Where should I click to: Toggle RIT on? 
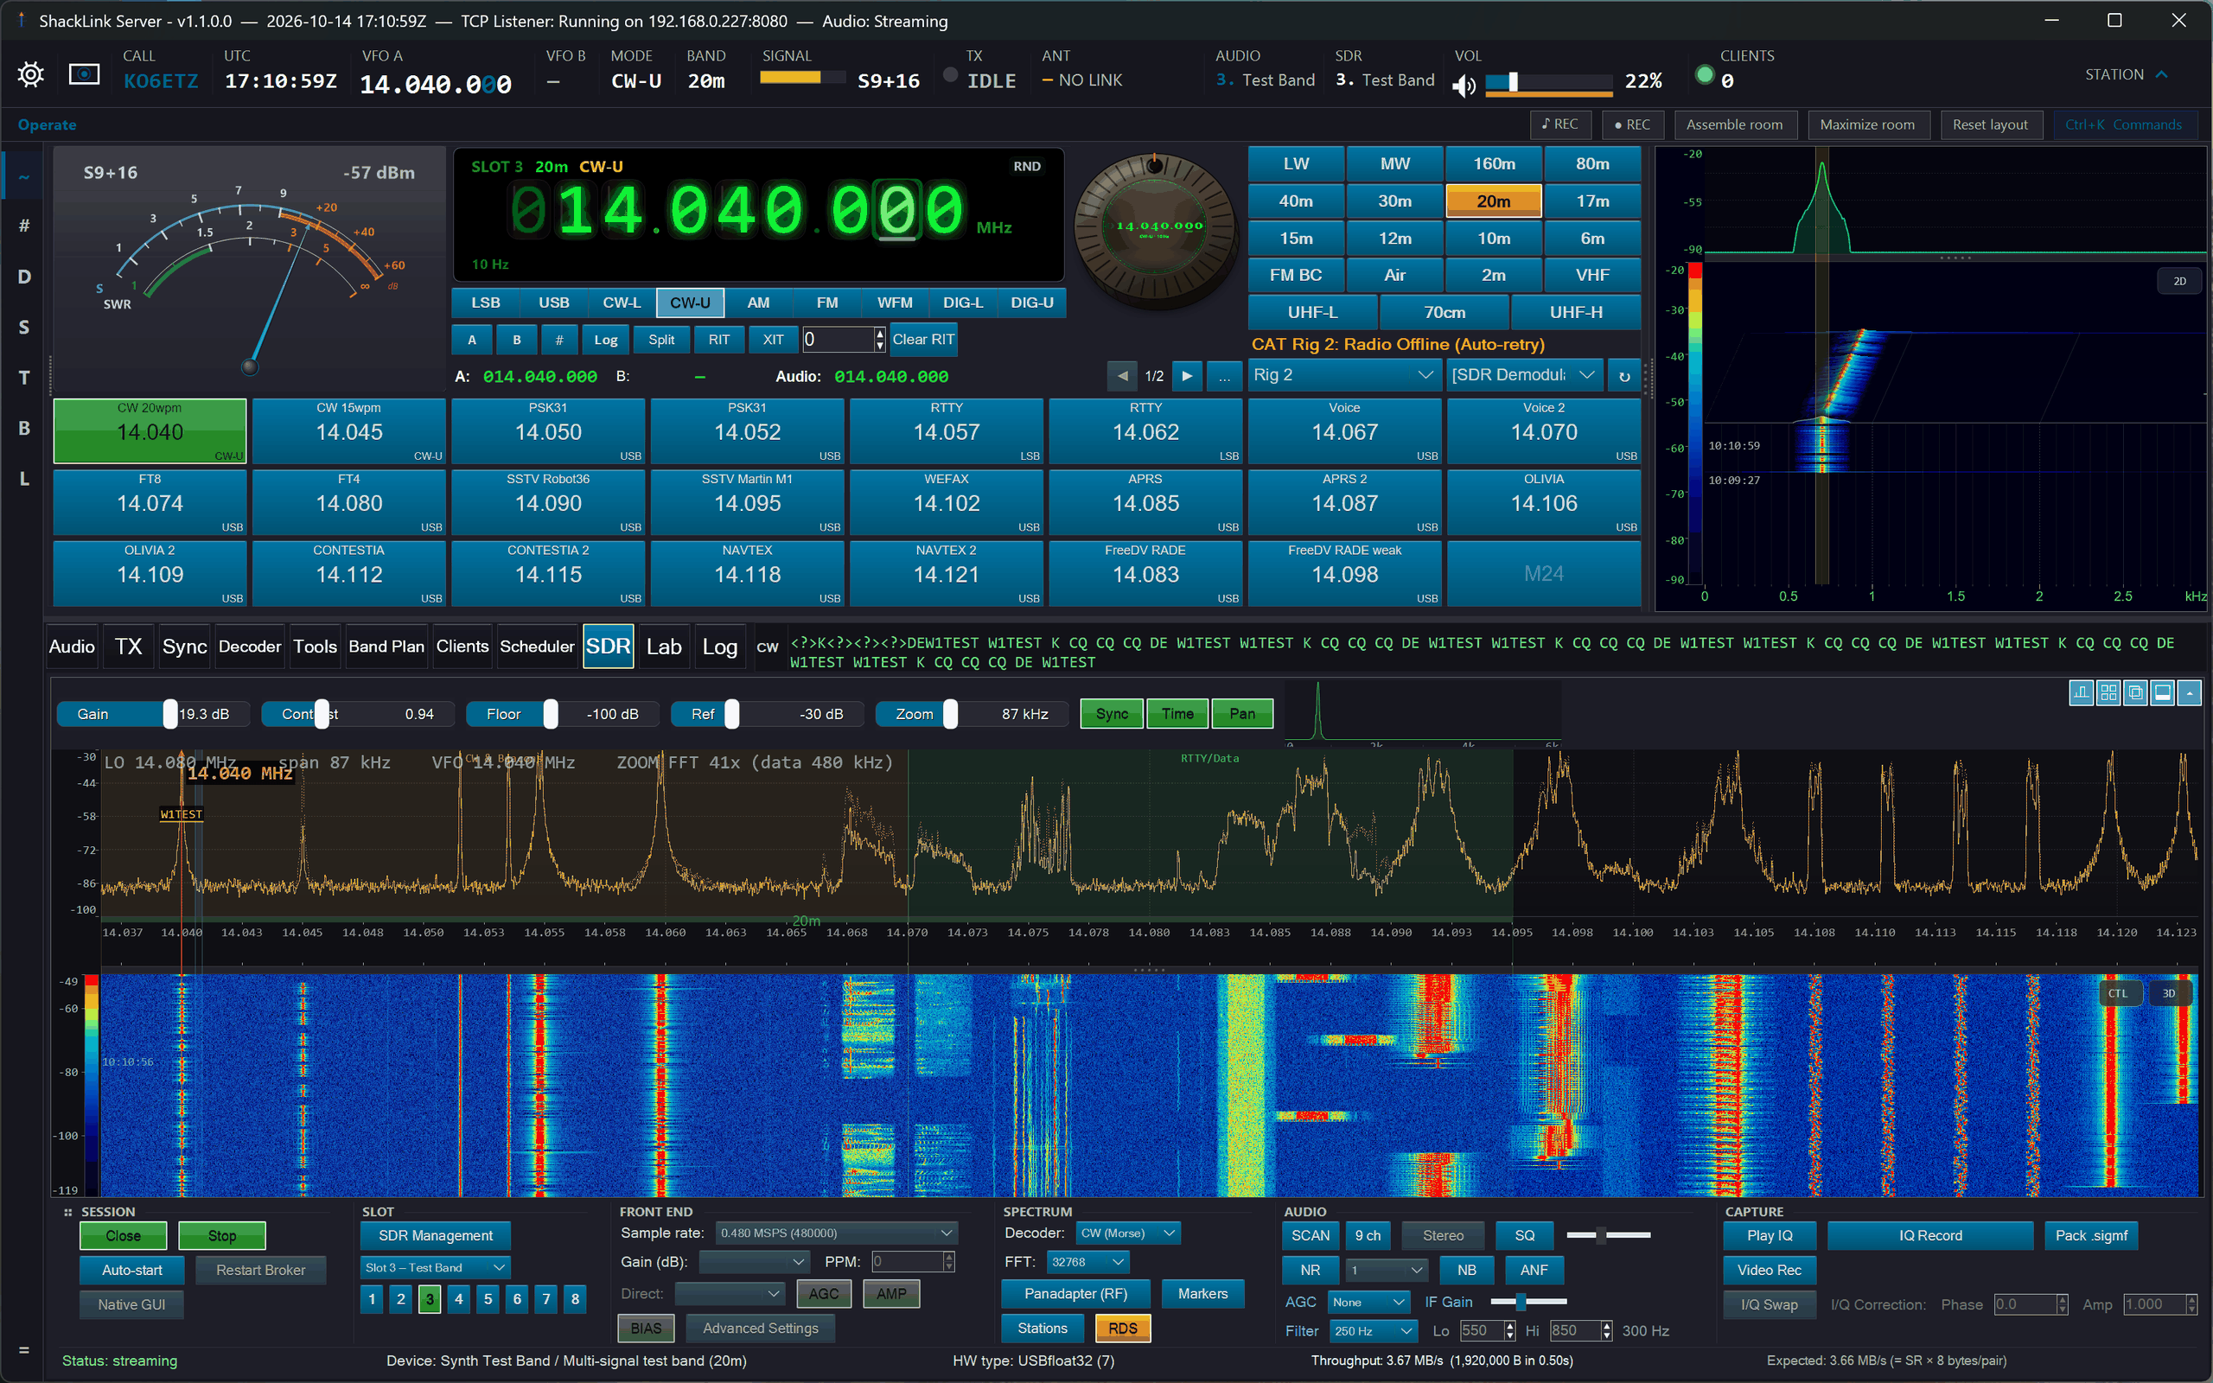pos(718,340)
